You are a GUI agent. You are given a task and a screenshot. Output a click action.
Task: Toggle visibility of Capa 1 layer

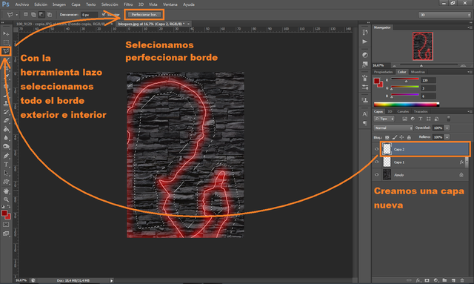(x=377, y=162)
